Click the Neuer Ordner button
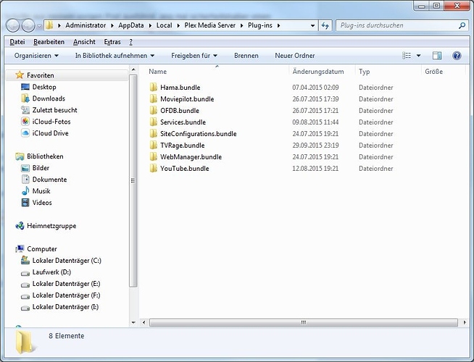 pyautogui.click(x=295, y=56)
